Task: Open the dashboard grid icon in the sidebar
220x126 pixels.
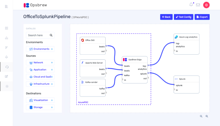Action: coord(6,28)
